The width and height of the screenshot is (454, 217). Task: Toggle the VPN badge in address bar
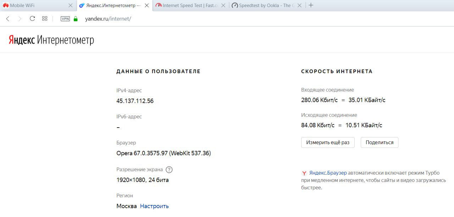click(x=65, y=19)
